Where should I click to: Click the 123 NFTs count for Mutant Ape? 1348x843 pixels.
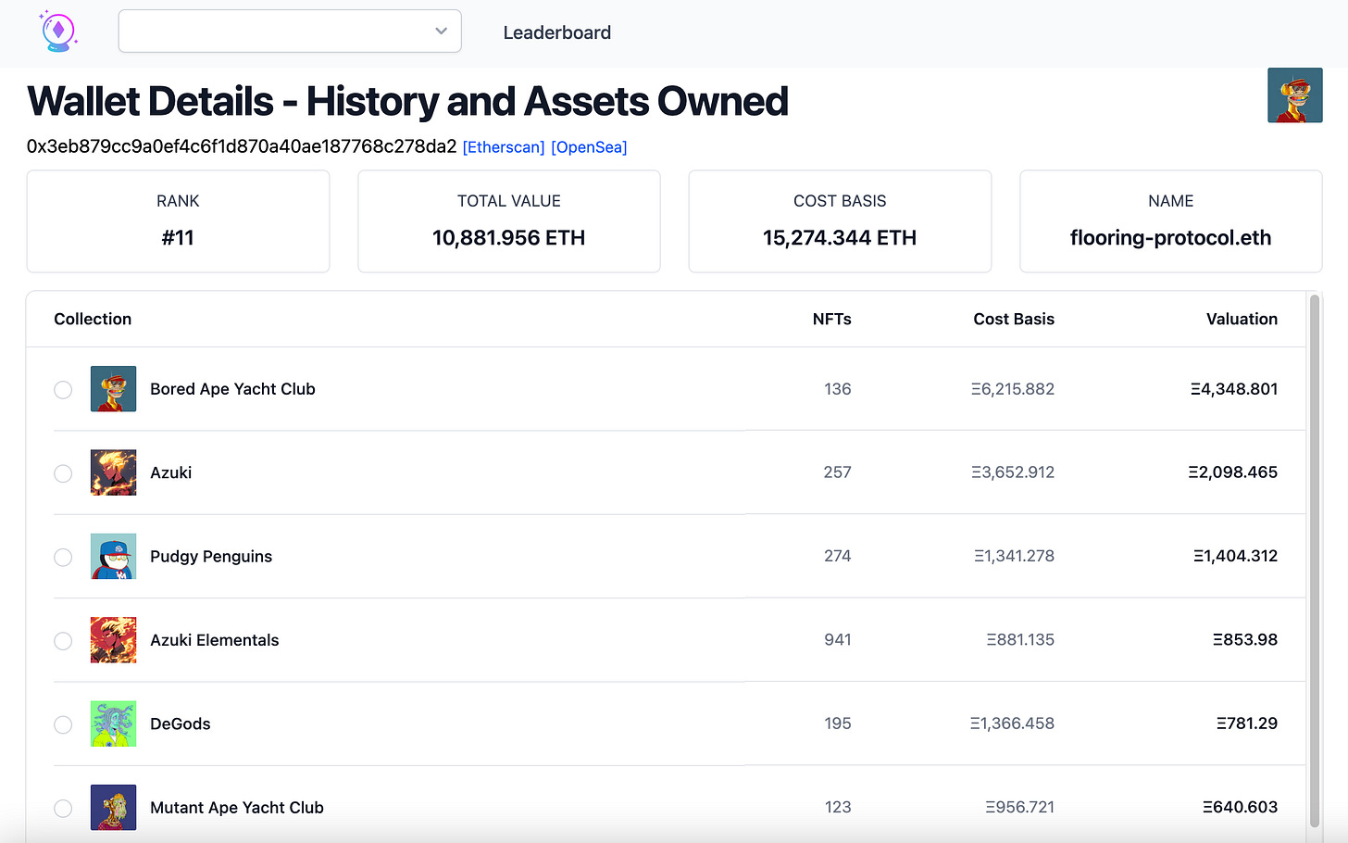click(x=837, y=807)
